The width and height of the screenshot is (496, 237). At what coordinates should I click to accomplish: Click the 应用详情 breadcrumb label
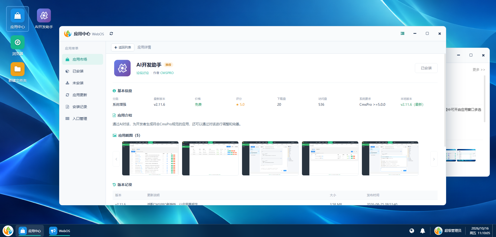click(x=144, y=47)
